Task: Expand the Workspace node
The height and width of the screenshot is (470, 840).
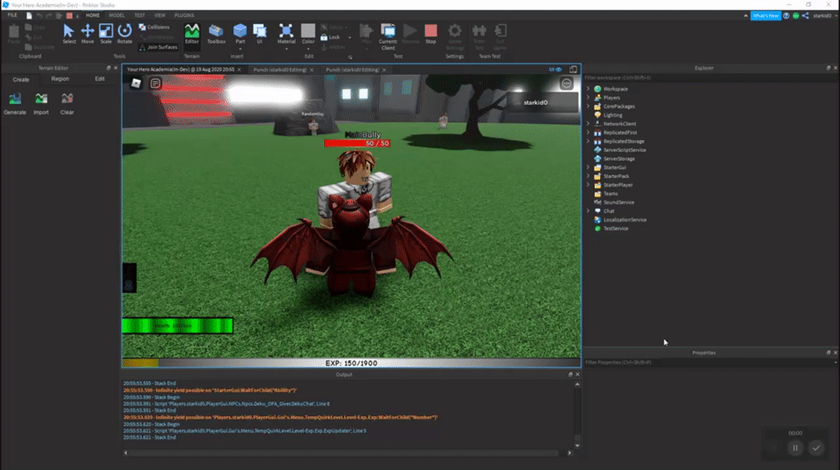Action: [588, 89]
